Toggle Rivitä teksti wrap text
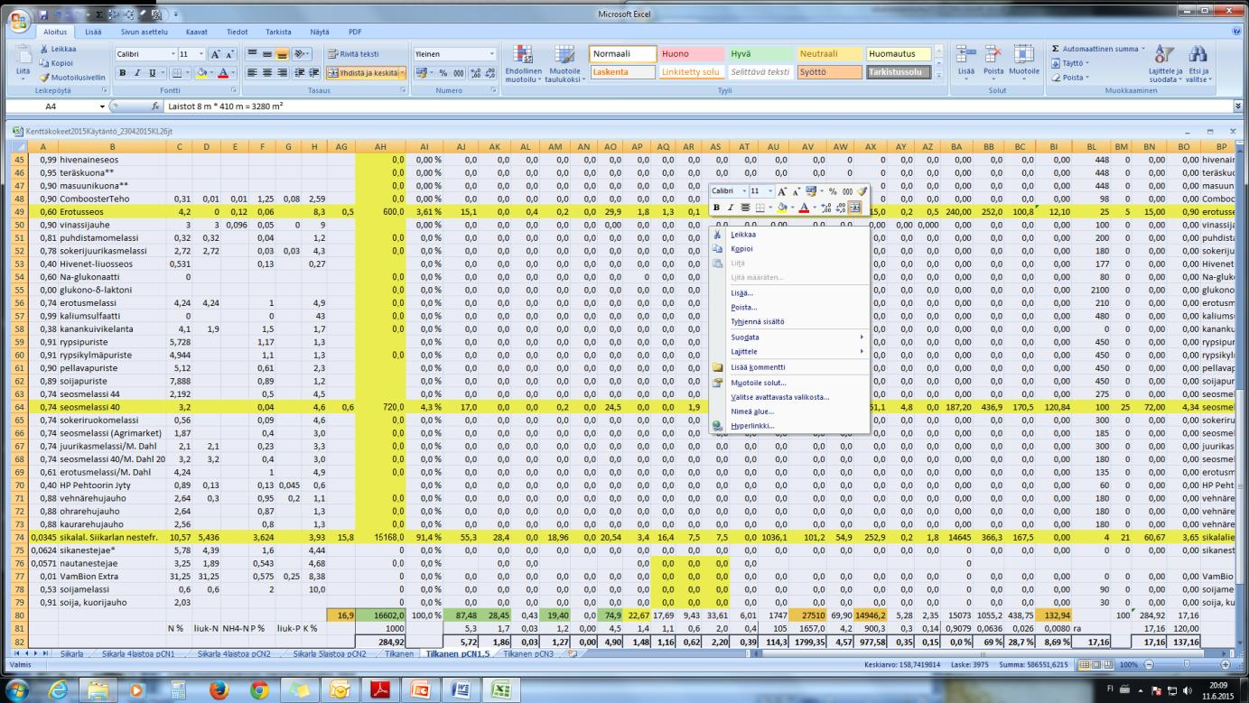1249x703 pixels. [353, 54]
